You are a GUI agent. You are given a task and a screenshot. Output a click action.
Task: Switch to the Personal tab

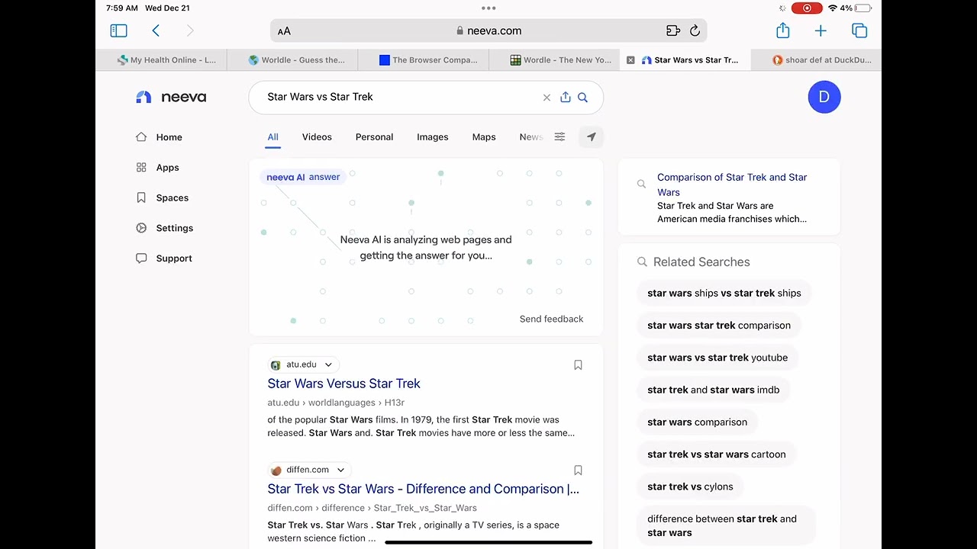point(374,137)
